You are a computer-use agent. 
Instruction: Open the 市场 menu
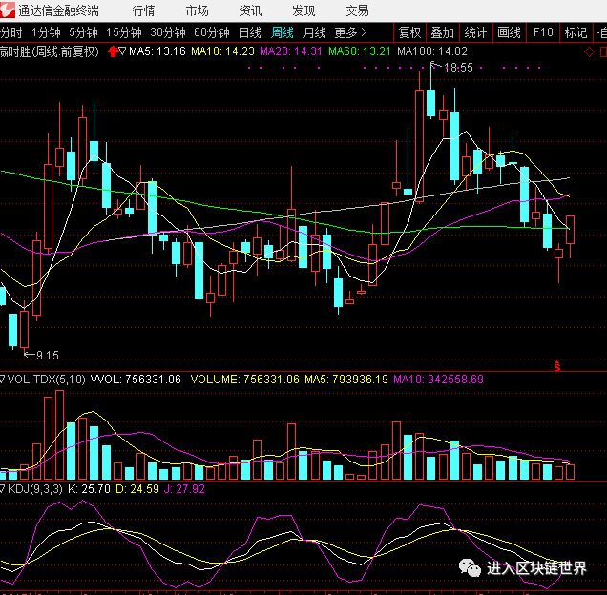click(x=197, y=10)
